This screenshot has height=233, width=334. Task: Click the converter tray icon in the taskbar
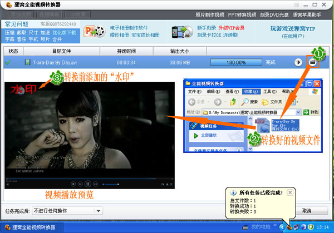pos(289,227)
